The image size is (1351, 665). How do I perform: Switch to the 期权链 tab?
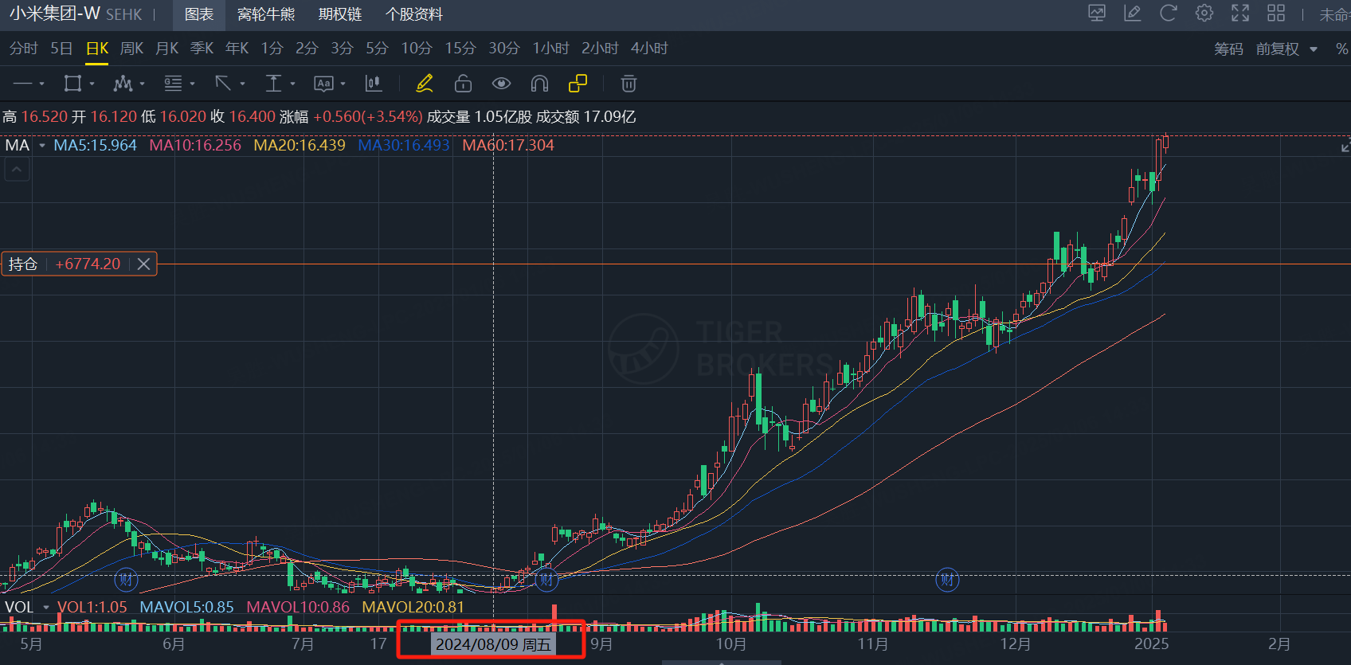340,14
